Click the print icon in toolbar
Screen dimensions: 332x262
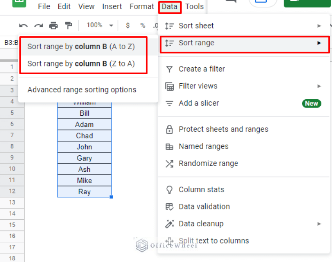click(x=53, y=26)
